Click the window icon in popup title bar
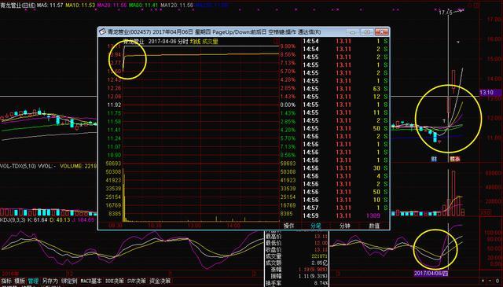Viewport: 503px width, 287px height. 102,31
